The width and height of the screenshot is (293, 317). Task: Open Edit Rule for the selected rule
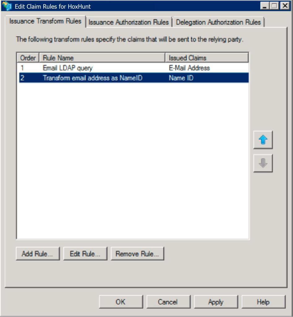(x=85, y=254)
